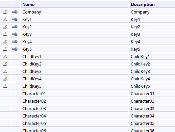The height and width of the screenshot is (132, 175).
Task: Click the key icon beside Key4
Action: click(x=15, y=42)
